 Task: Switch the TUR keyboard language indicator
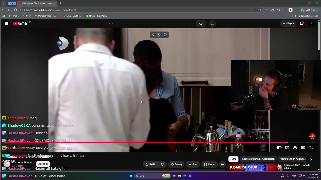pos(294,176)
